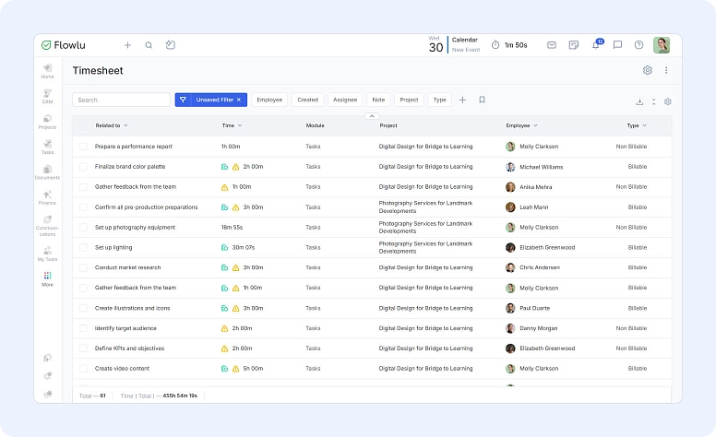The height and width of the screenshot is (437, 716).
Task: Open the More menu in the sidebar
Action: click(47, 278)
